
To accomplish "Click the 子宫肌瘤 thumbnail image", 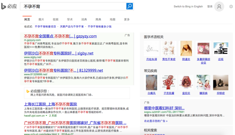I will tap(169, 83).
